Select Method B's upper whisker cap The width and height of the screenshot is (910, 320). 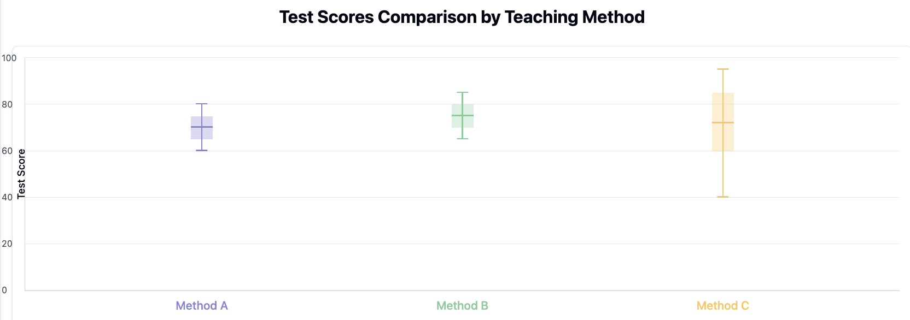pyautogui.click(x=463, y=92)
